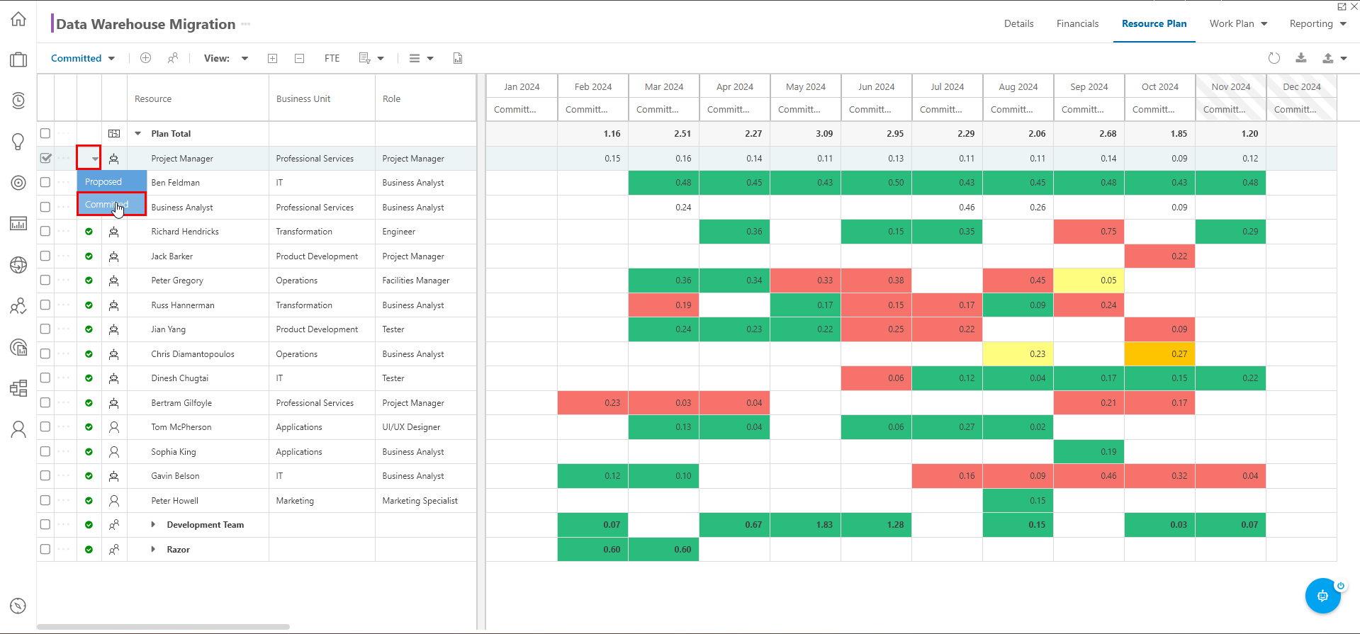Click the resource icon for Tom McPherson
The height and width of the screenshot is (634, 1360).
click(x=114, y=427)
